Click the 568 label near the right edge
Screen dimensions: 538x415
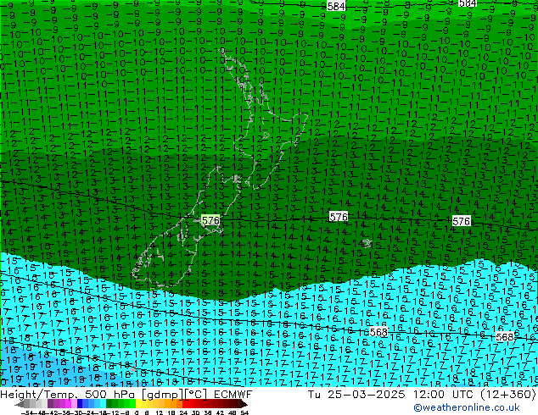point(505,337)
